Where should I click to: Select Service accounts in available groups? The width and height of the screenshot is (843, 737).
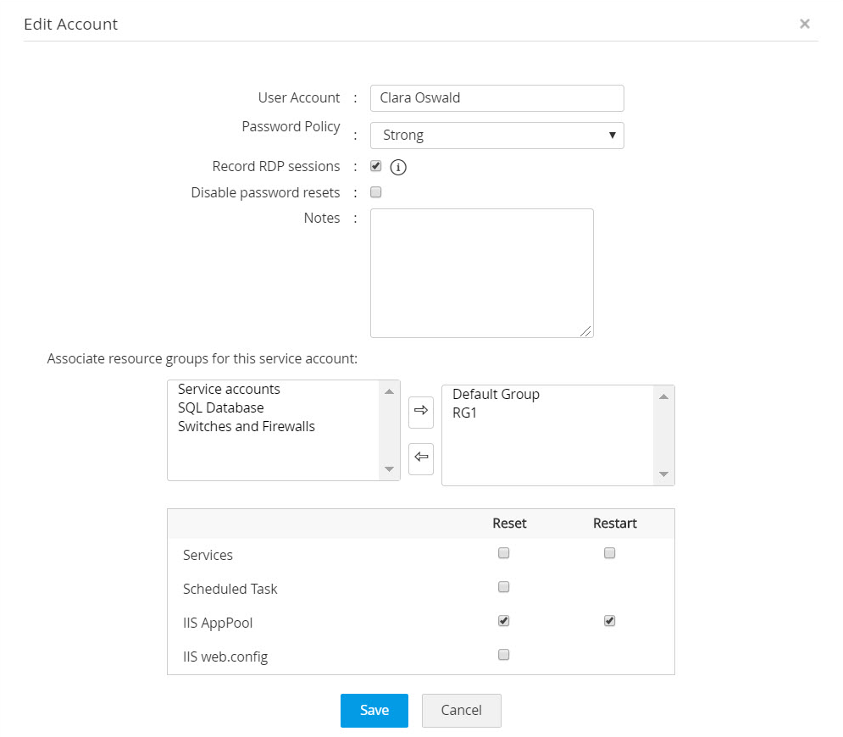(229, 390)
